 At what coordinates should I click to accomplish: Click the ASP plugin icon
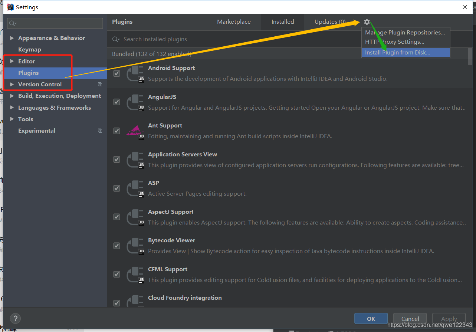[135, 188]
